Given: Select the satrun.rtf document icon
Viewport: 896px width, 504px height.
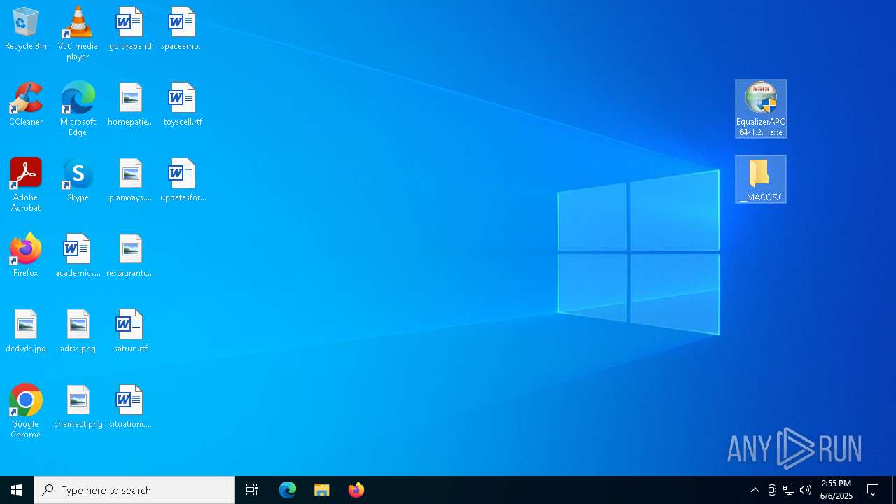Looking at the screenshot, I should point(130,332).
